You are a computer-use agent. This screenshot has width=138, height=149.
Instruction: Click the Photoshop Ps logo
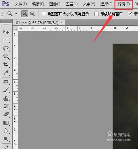(x=6, y=4)
